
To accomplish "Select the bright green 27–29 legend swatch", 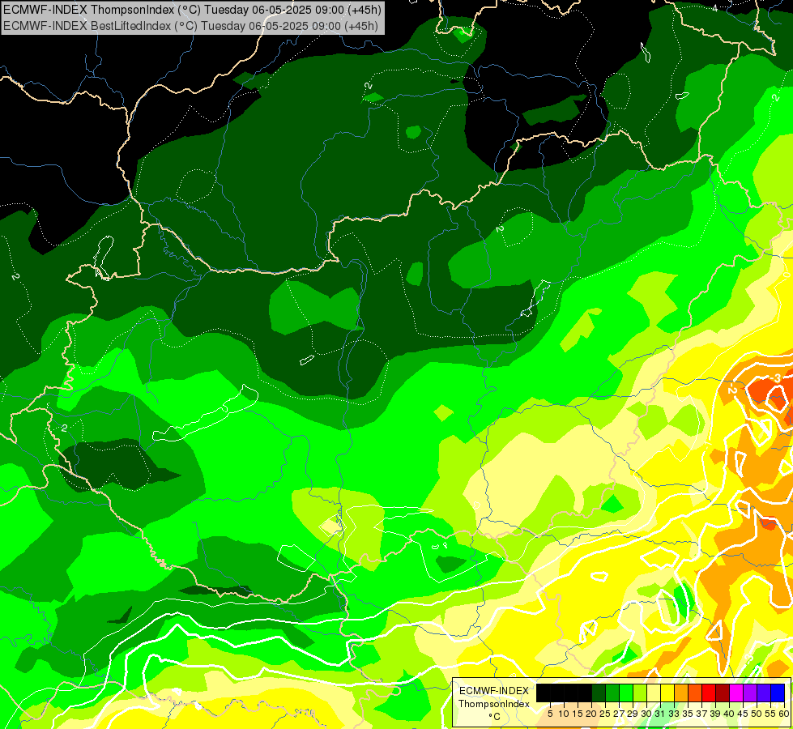I will point(626,693).
